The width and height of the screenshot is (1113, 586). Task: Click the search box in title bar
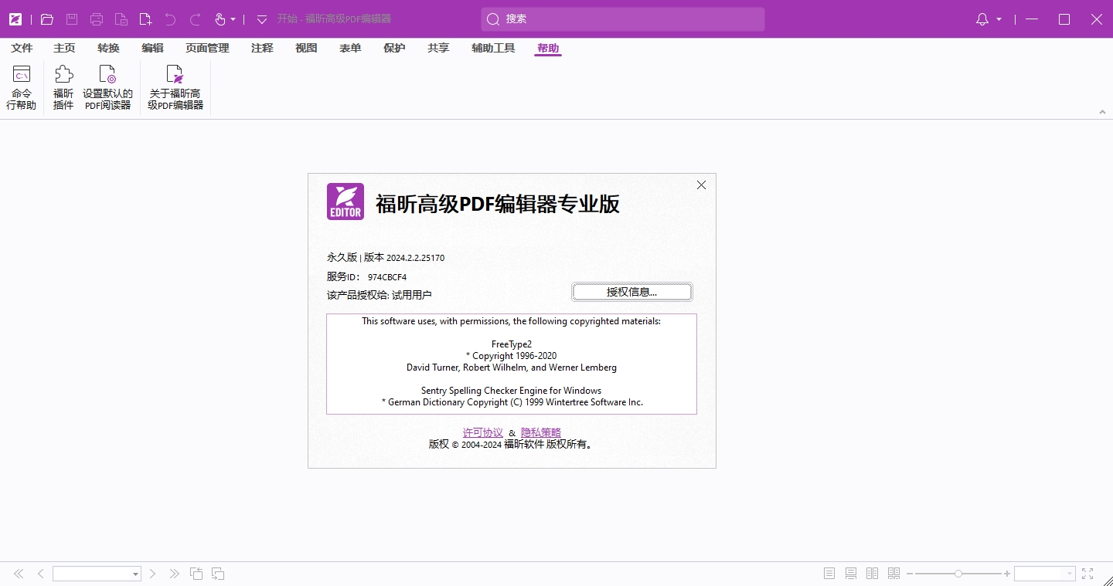point(623,19)
